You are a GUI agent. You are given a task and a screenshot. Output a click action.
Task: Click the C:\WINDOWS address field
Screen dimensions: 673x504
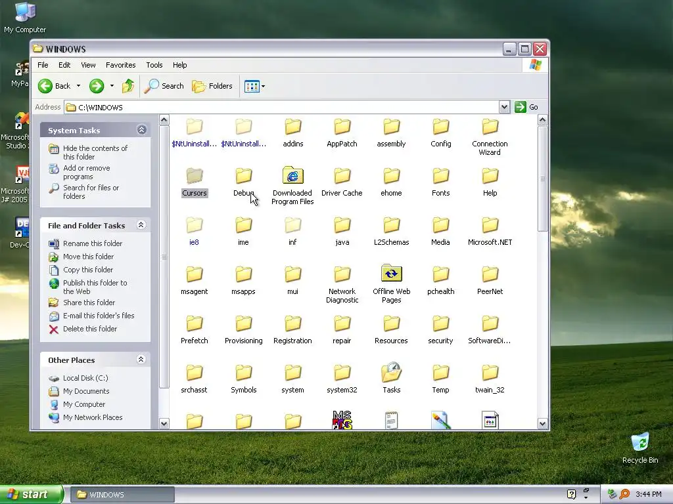[281, 107]
